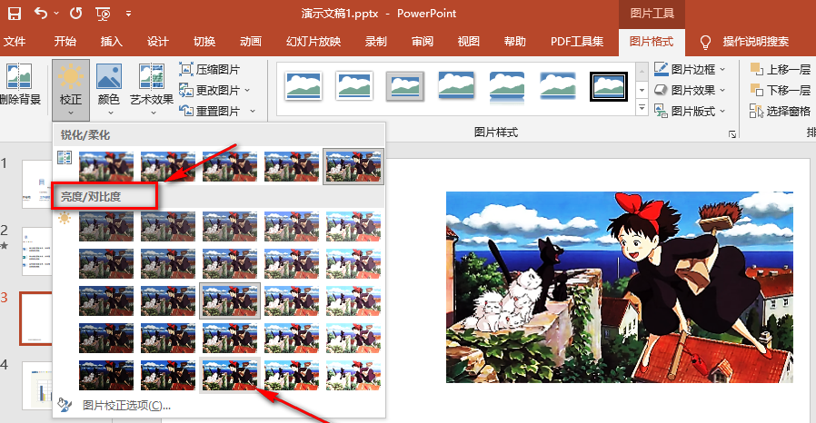The height and width of the screenshot is (423, 816).
Task: Open the PDF工具集 ribbon tab
Action: pos(577,42)
